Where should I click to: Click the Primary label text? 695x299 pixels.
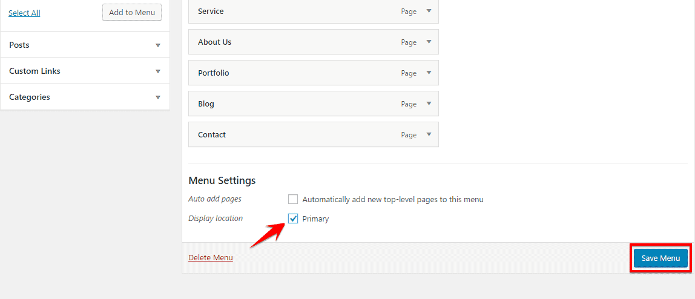[315, 219]
